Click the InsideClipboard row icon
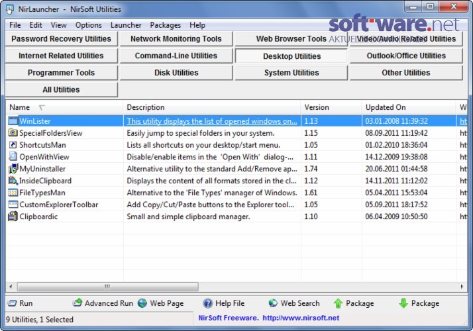 [x=13, y=181]
